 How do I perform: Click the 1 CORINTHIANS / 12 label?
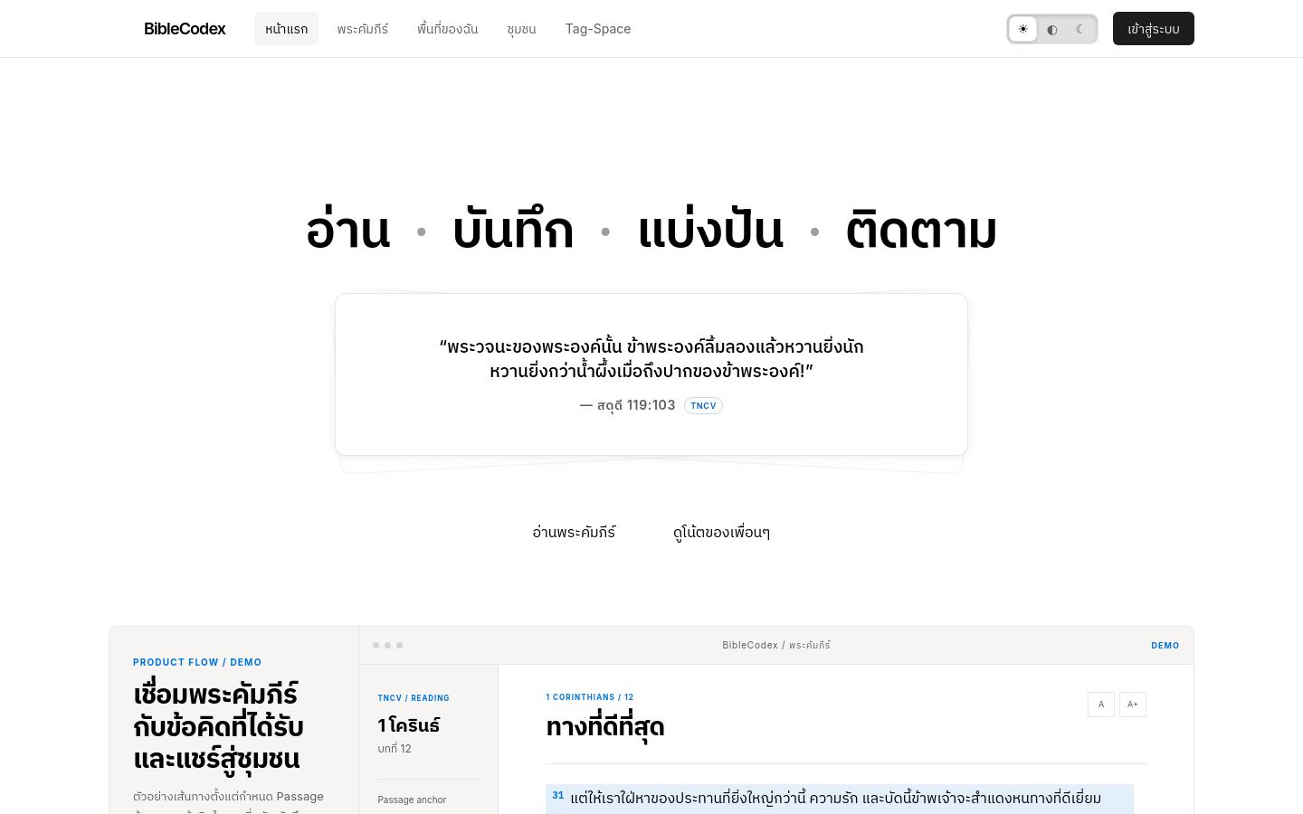coord(590,697)
